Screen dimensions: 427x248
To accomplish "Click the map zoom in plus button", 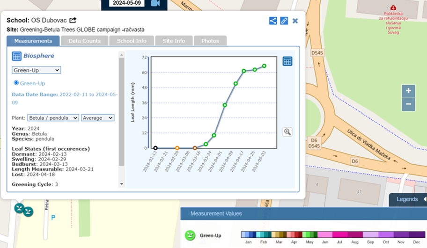I will 408,91.
